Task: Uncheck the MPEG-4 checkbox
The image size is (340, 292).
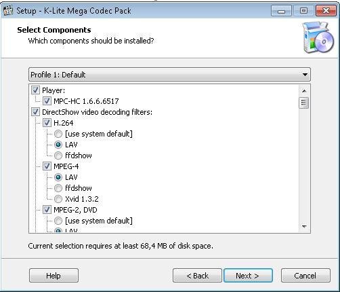Action: pos(47,166)
